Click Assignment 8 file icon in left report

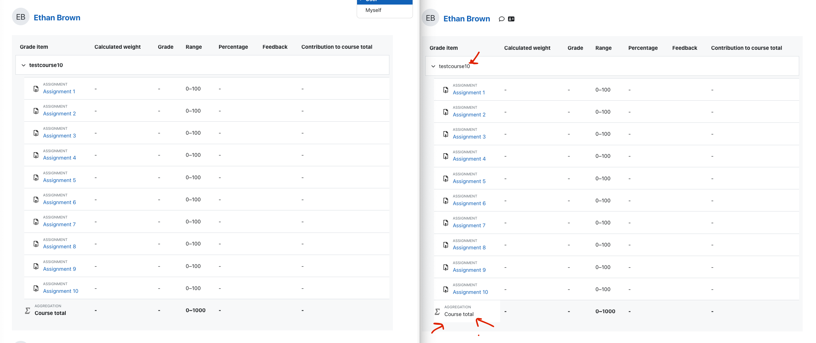click(x=36, y=244)
